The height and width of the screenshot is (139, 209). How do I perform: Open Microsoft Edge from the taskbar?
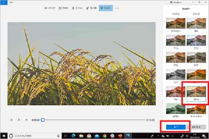tap(73, 135)
